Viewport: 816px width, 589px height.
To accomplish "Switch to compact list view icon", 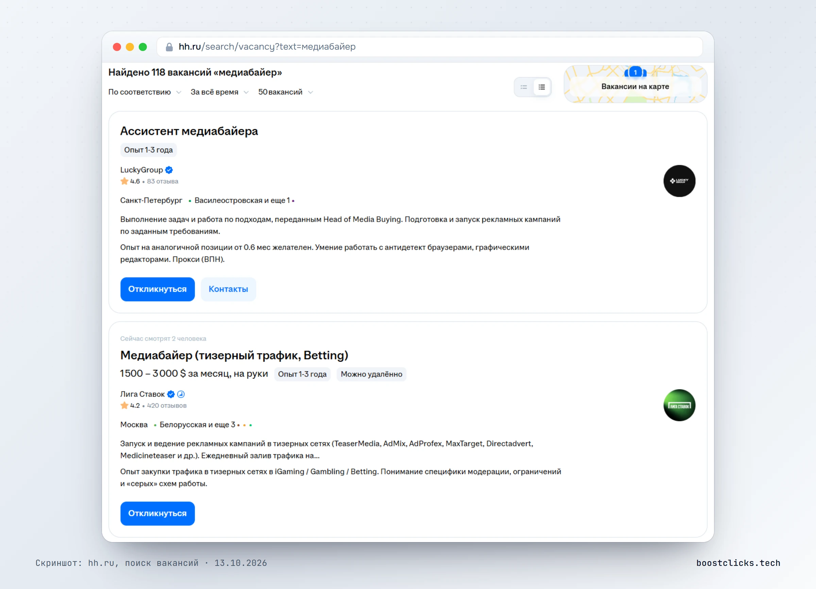I will [524, 87].
